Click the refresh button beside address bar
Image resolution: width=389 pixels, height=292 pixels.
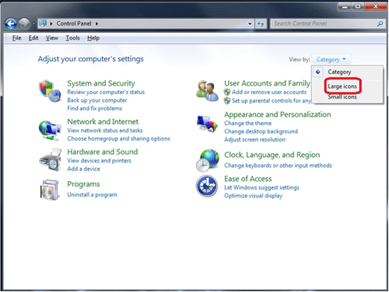(x=261, y=24)
